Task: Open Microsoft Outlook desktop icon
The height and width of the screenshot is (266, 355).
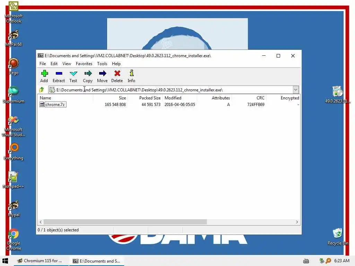Action: [x=14, y=12]
